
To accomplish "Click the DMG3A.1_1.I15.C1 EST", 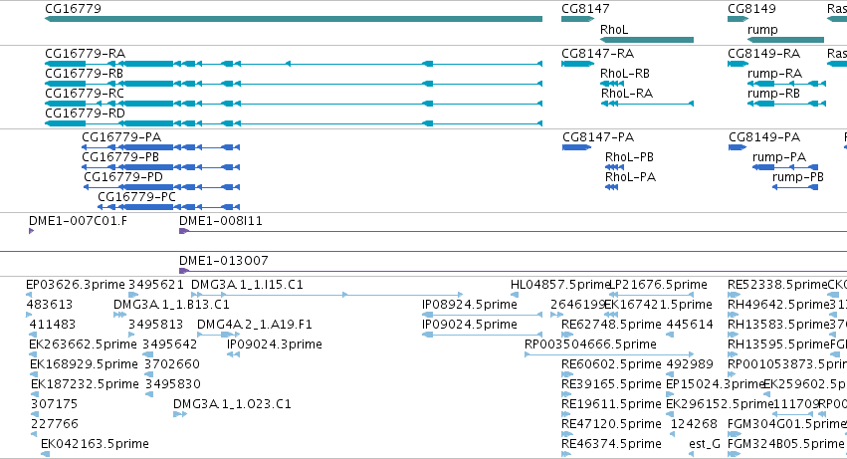I will click(x=326, y=295).
